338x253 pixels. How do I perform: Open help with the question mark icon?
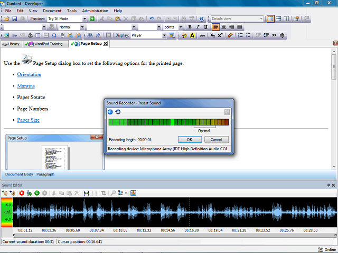click(202, 19)
